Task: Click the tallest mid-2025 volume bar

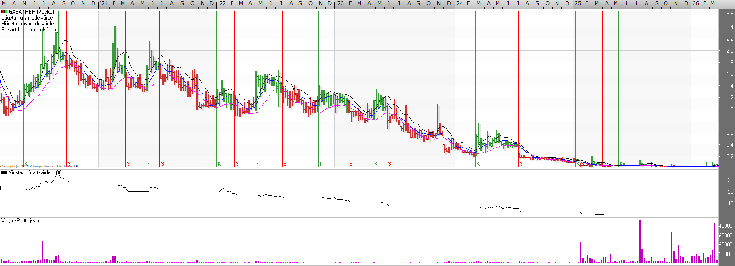Action: point(640,241)
